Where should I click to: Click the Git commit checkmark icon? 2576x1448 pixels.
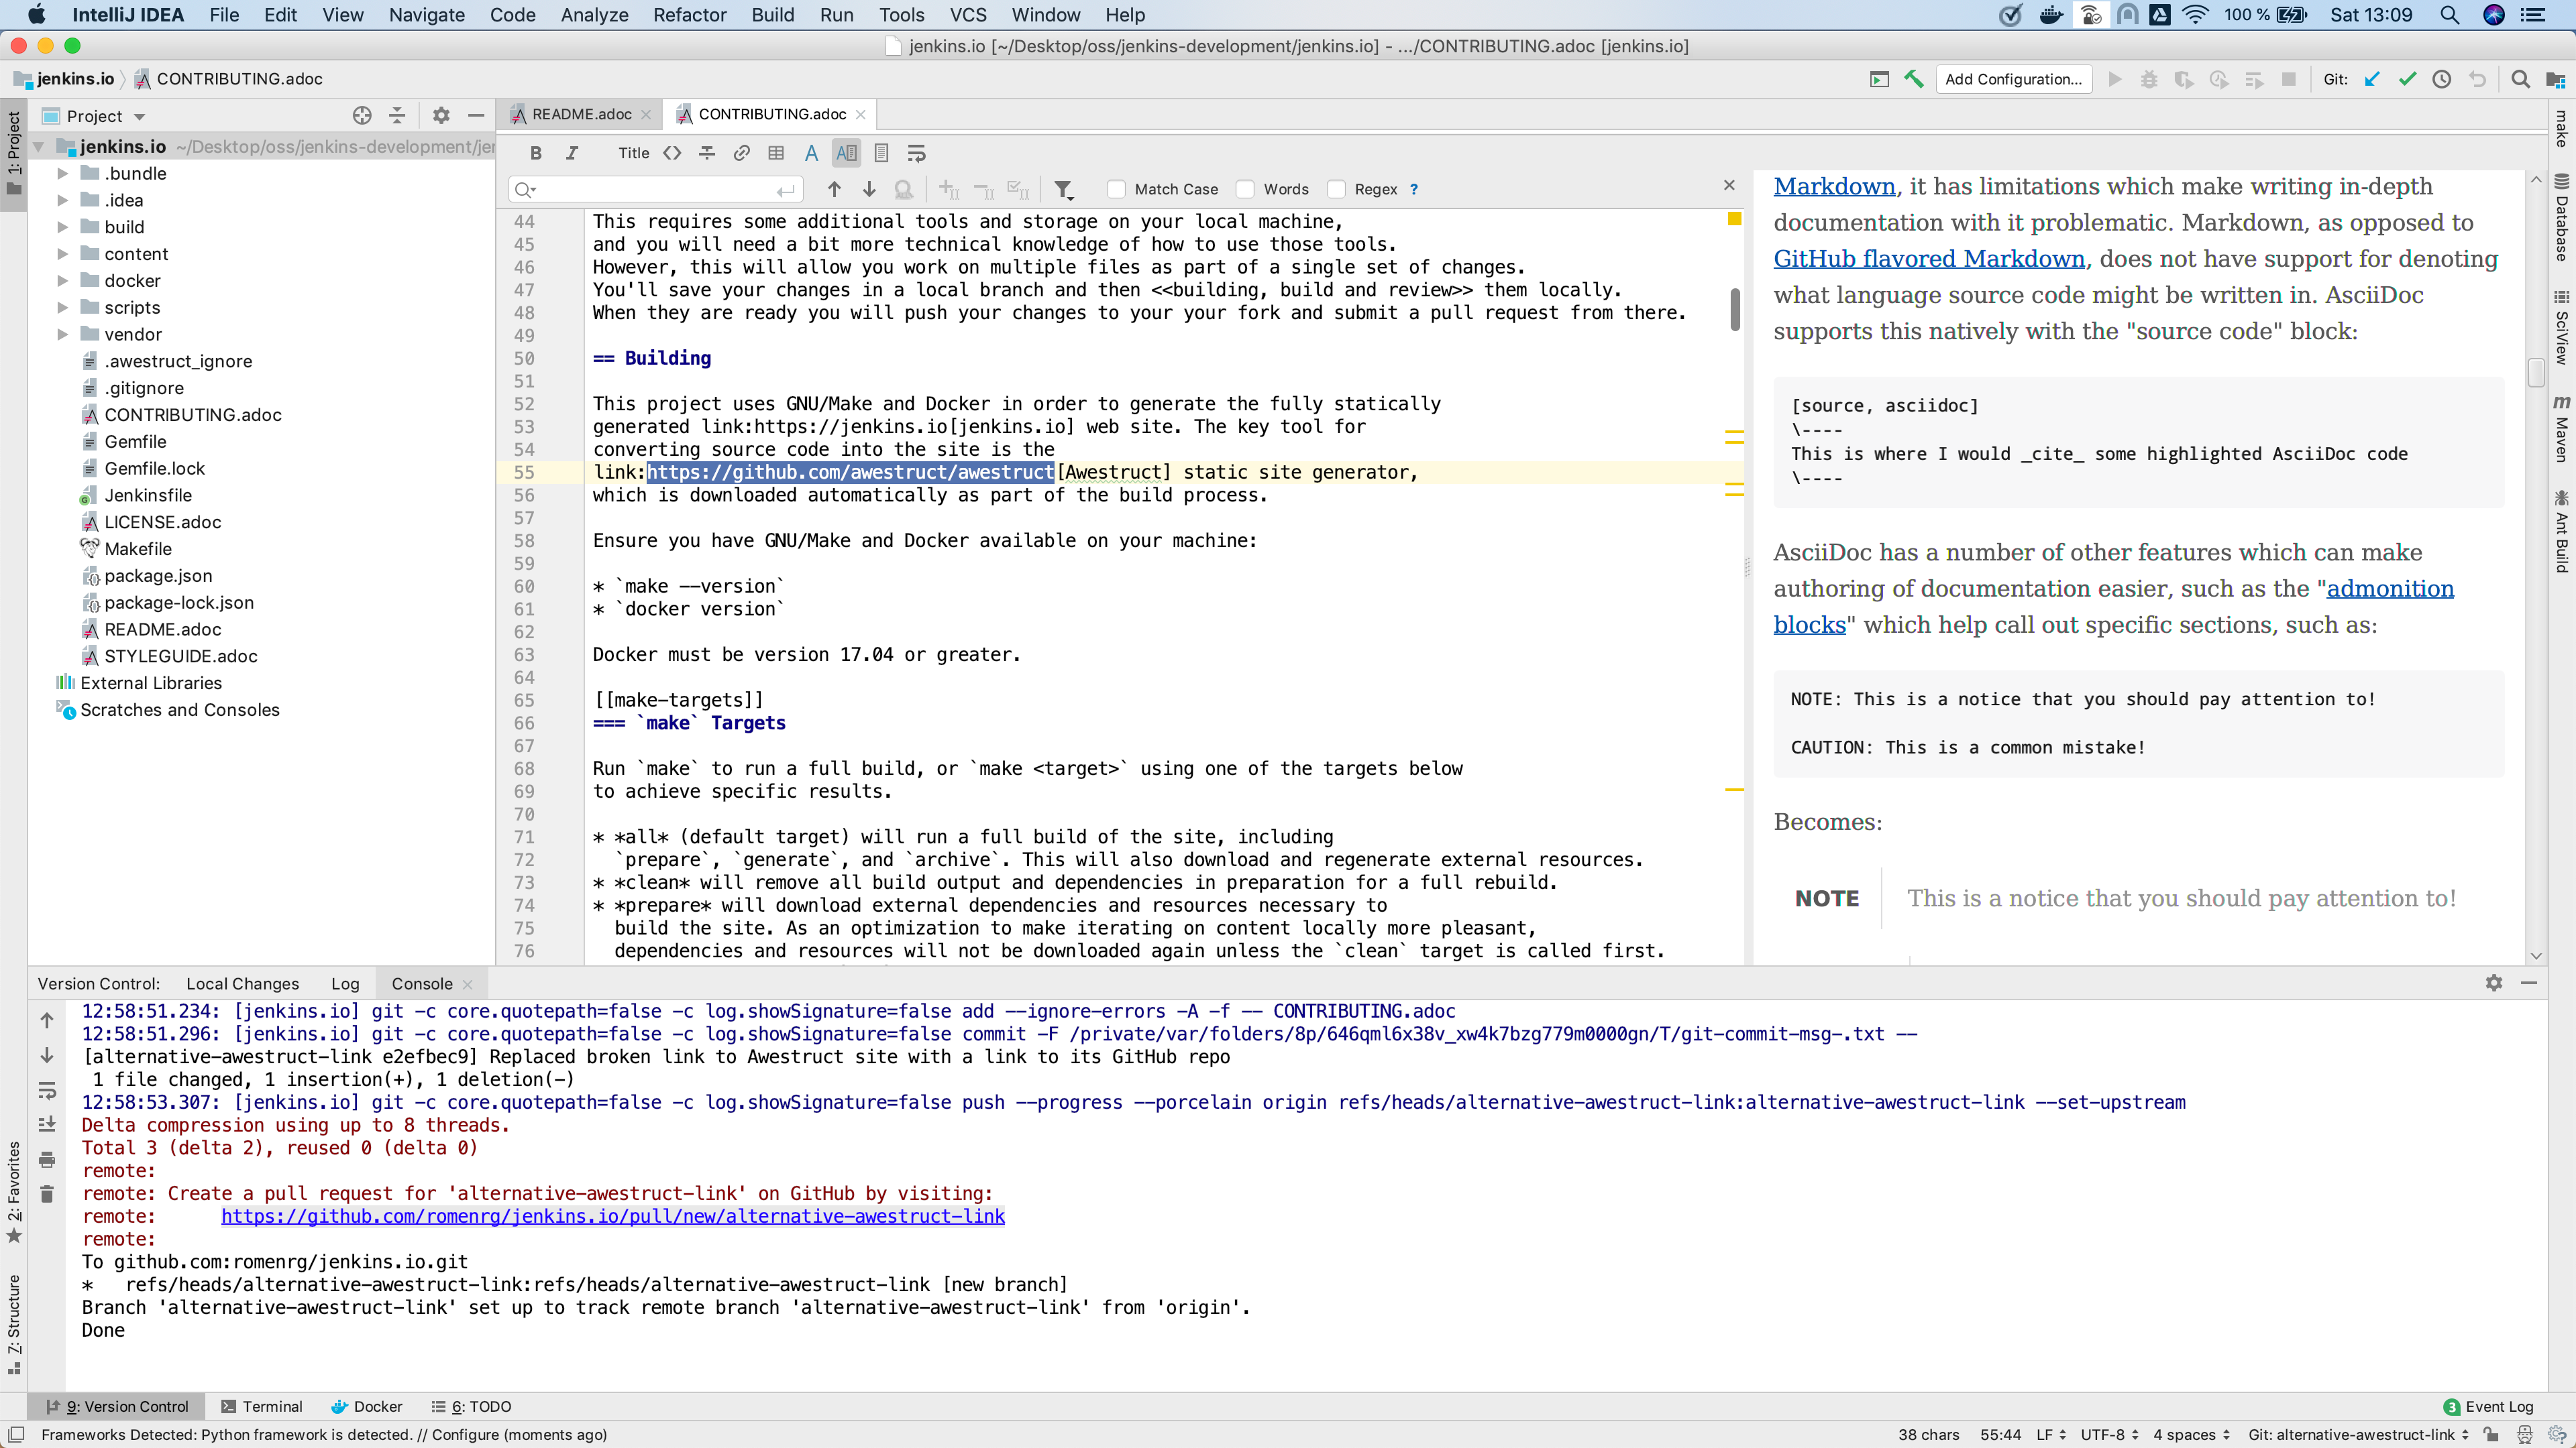coord(2407,79)
